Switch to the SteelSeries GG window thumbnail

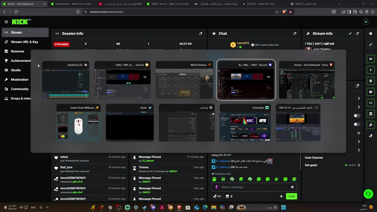pyautogui.click(x=65, y=80)
